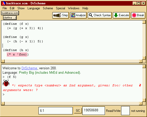Run Check Syntax with magnifier icon
This screenshot has width=147, height=117.
(100, 15)
